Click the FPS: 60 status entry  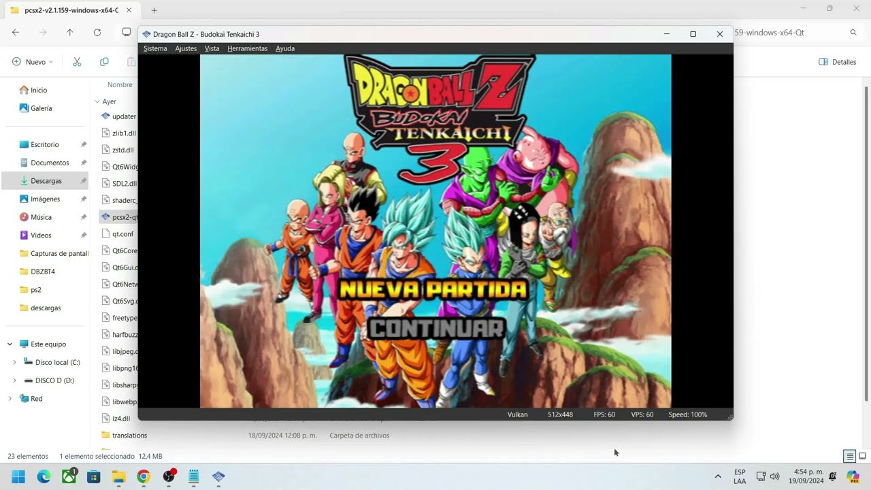coord(604,414)
